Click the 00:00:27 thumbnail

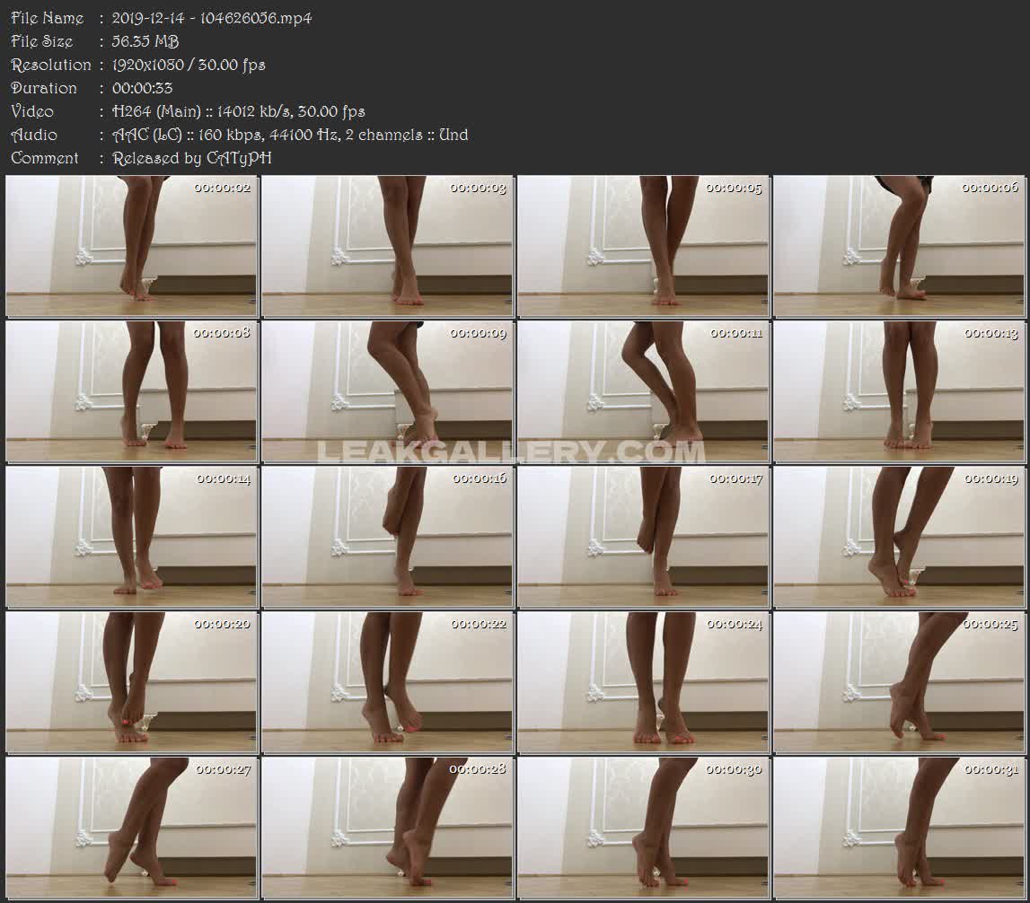click(x=131, y=828)
